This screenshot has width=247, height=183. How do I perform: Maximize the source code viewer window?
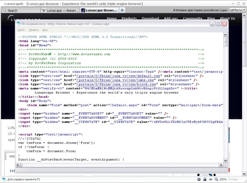click(x=218, y=24)
